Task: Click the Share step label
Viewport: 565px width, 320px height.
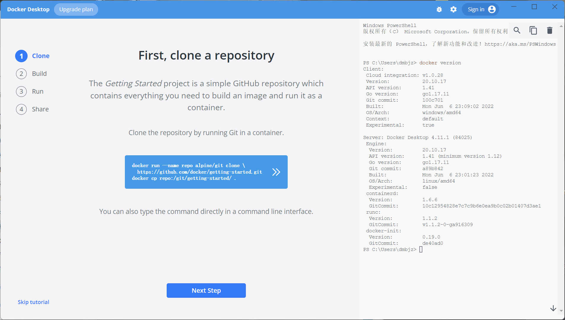Action: pos(40,109)
